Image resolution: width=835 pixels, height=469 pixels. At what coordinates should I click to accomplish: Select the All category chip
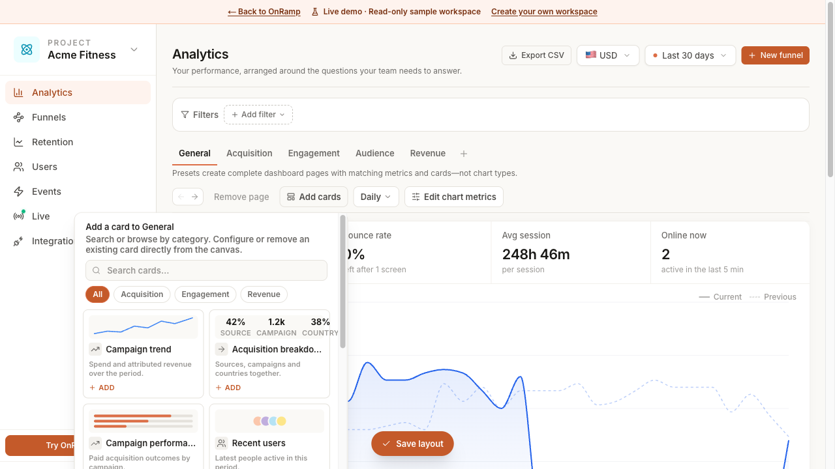pos(97,294)
